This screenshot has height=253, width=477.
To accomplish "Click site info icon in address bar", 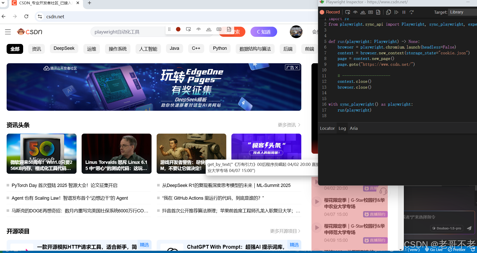I will pyautogui.click(x=40, y=17).
